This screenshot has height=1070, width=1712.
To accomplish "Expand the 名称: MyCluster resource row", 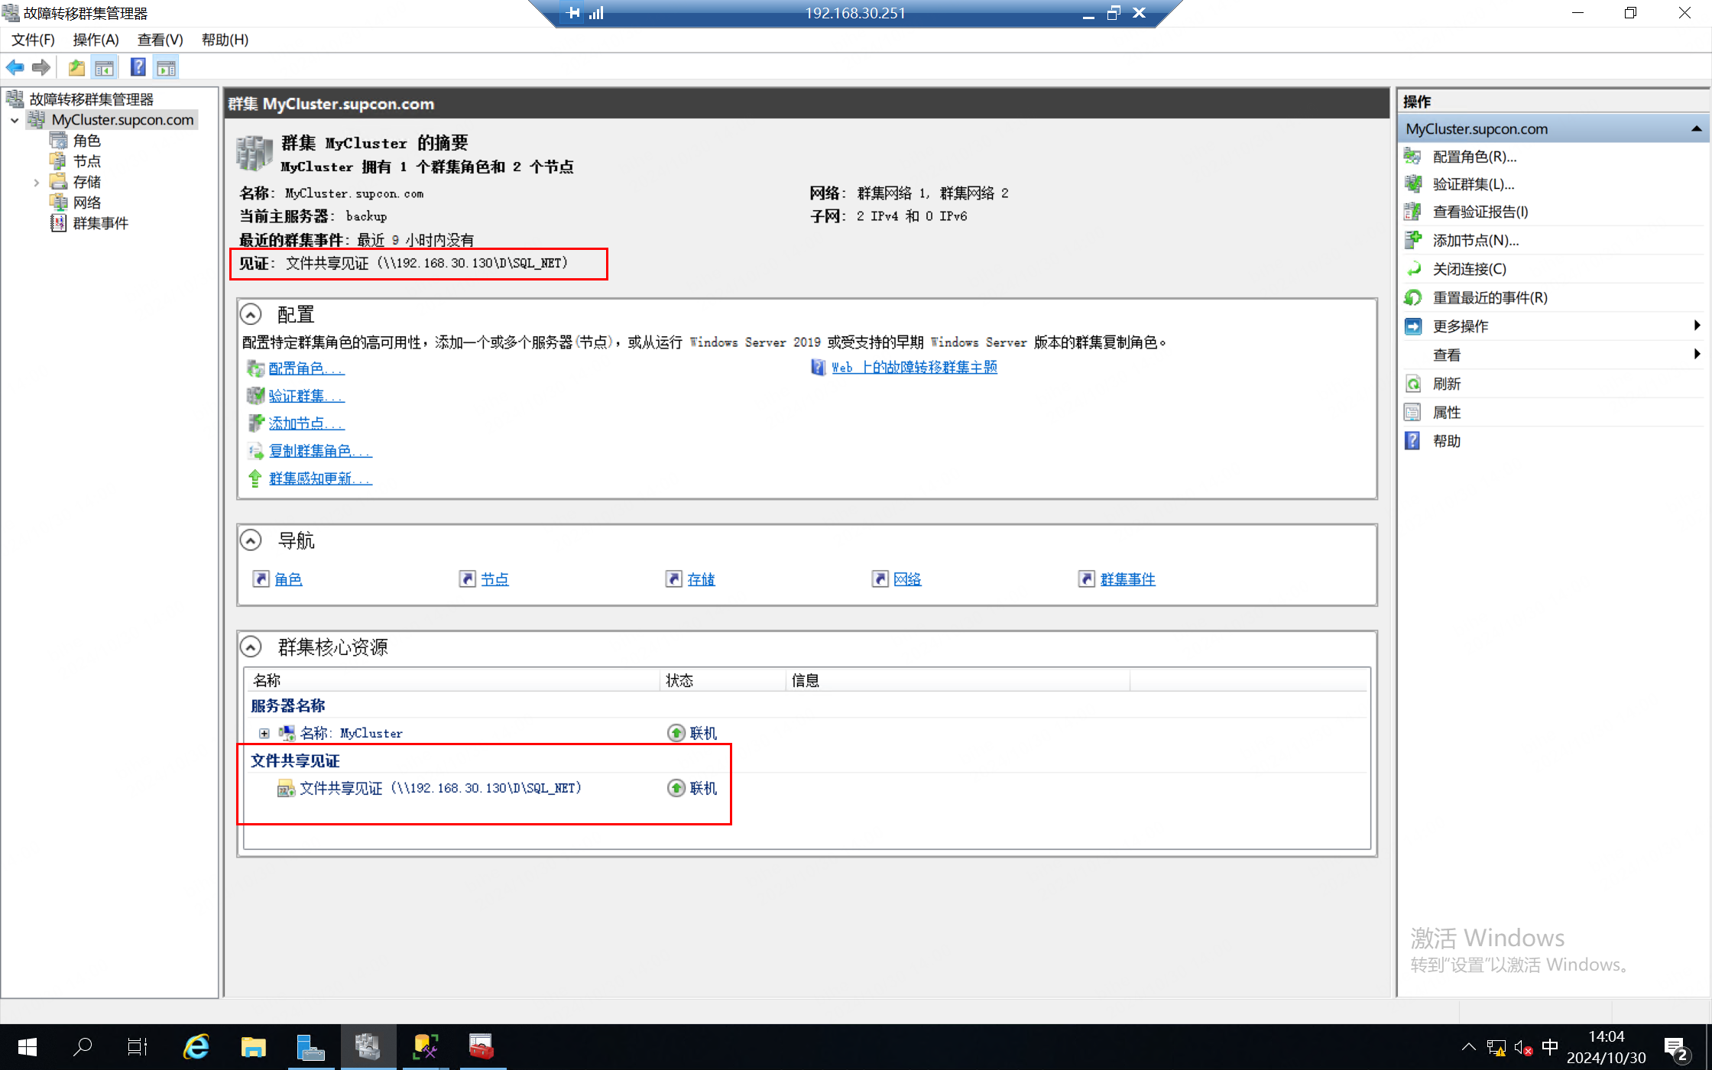I will point(264,734).
